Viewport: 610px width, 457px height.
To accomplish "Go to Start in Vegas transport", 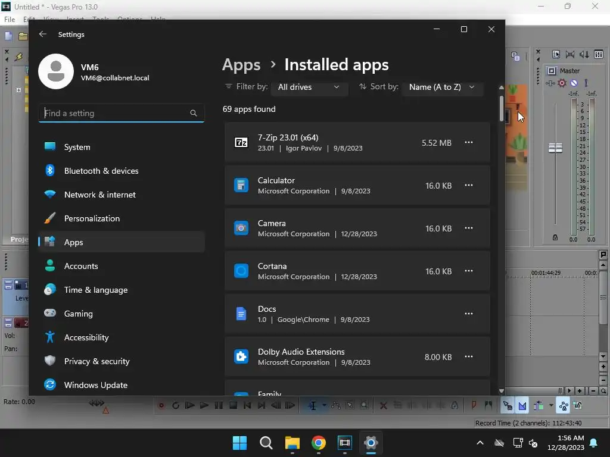I will pyautogui.click(x=247, y=406).
